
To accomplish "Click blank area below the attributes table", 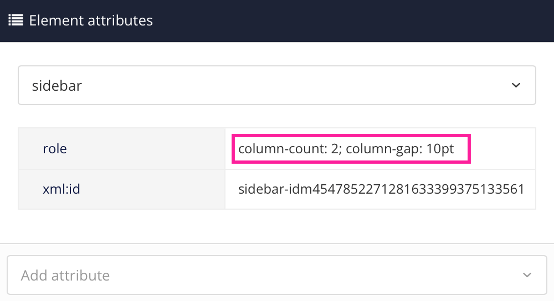I will [277, 226].
